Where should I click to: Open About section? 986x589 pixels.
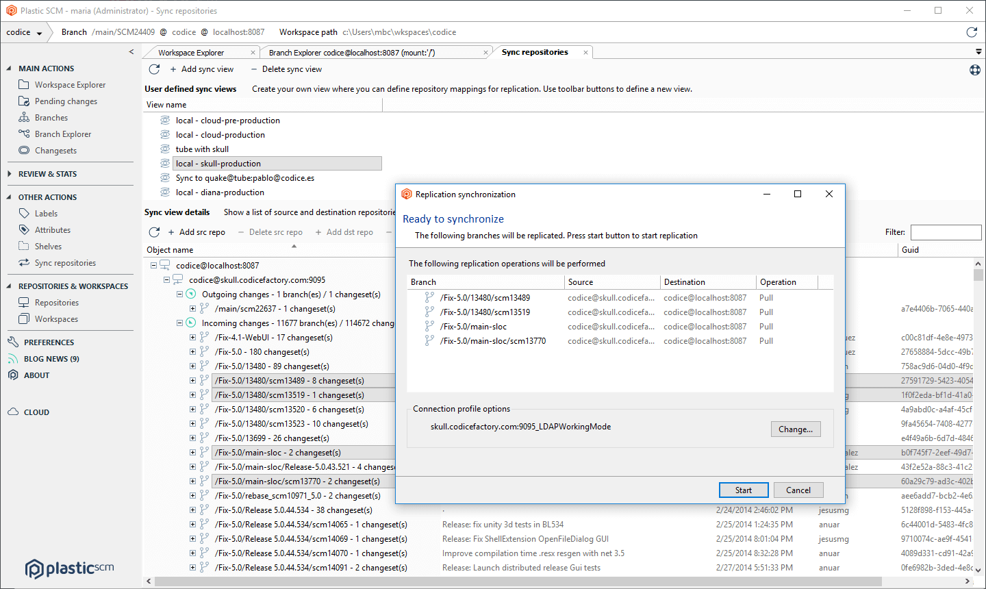pos(36,375)
